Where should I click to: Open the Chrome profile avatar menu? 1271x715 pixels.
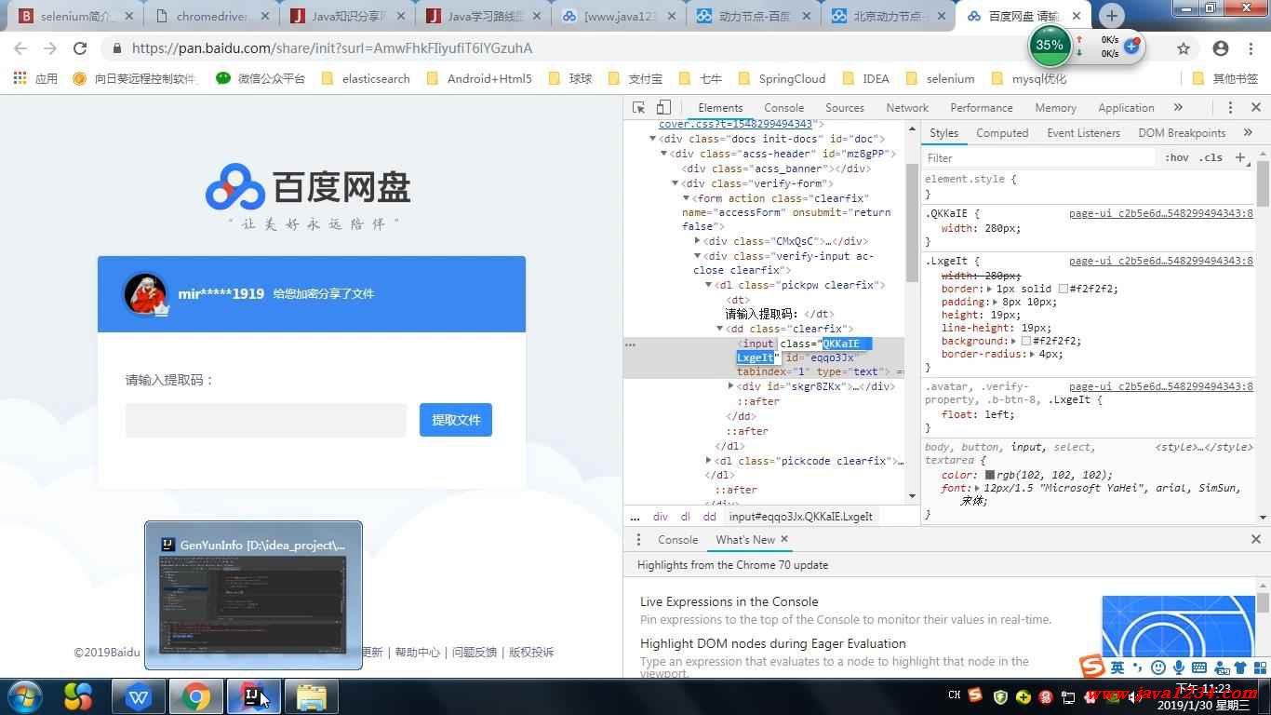(x=1221, y=48)
